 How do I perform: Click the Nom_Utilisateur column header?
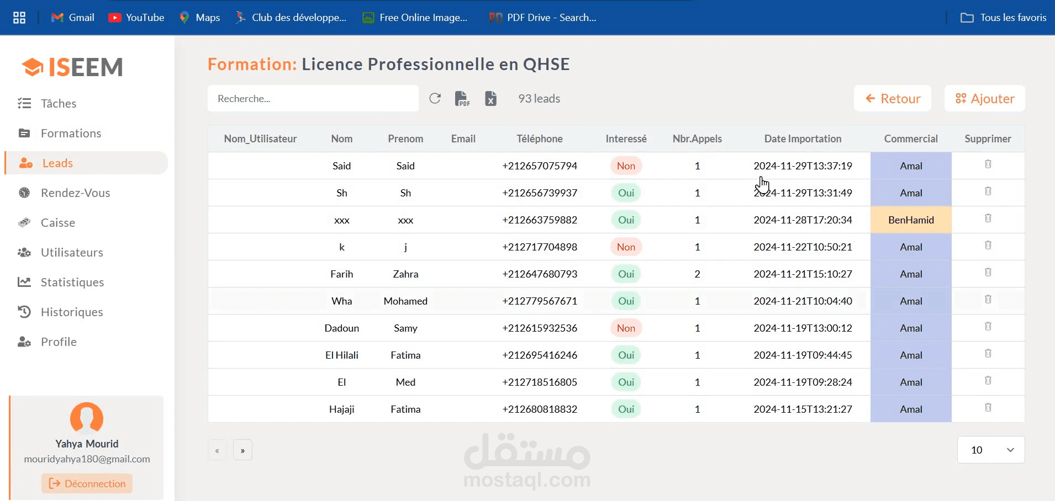260,138
